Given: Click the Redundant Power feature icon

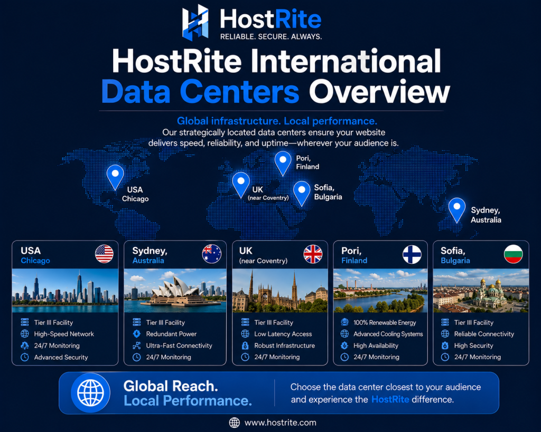Looking at the screenshot, I should (137, 334).
